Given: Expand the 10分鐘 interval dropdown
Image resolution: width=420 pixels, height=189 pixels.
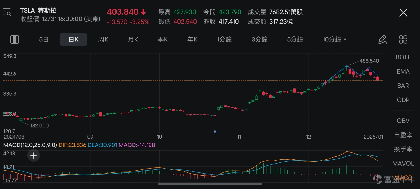Looking at the screenshot, I should (335, 39).
